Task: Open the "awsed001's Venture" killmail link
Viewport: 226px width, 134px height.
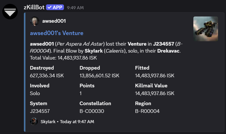Action: pyautogui.click(x=56, y=33)
